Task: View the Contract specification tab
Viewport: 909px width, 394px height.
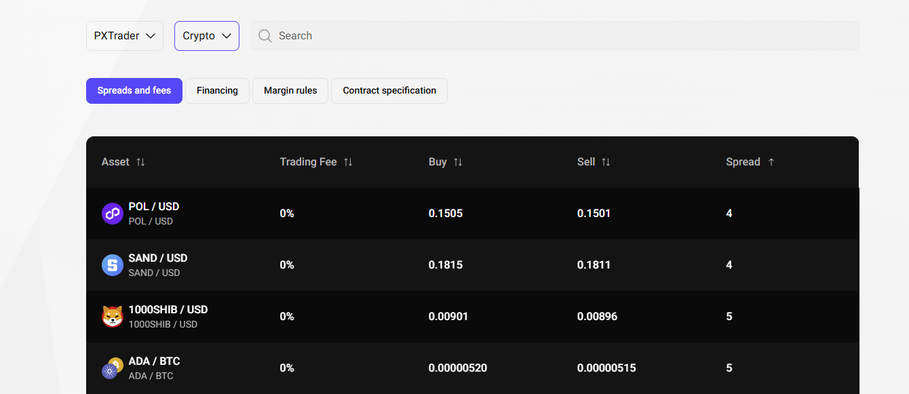Action: (x=389, y=91)
